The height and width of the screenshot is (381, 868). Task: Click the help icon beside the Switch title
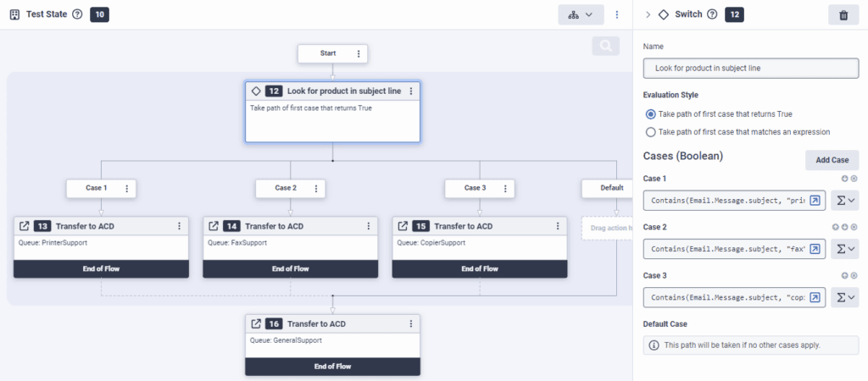pyautogui.click(x=712, y=14)
